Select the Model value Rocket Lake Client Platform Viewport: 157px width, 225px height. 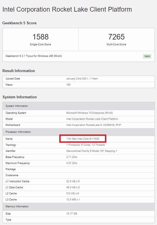pos(92,119)
